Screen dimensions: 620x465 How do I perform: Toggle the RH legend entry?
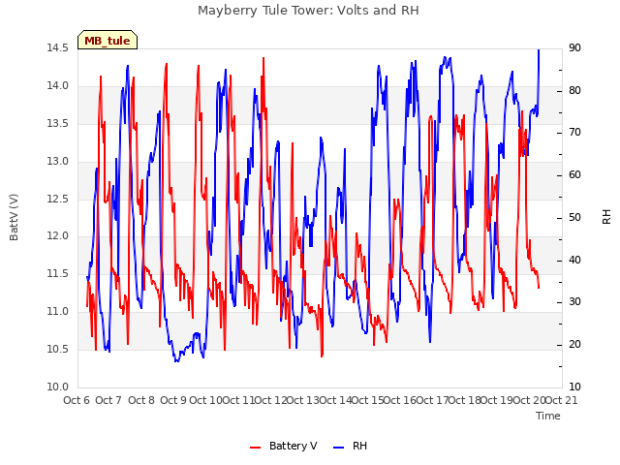351,447
